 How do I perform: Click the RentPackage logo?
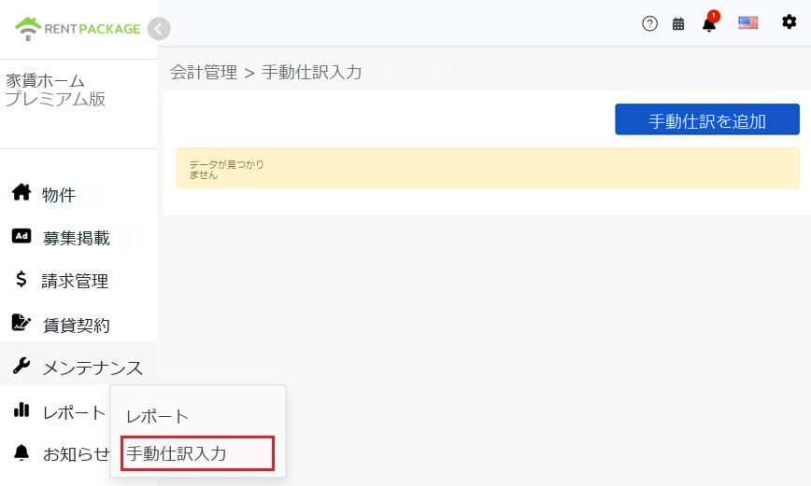click(x=78, y=29)
